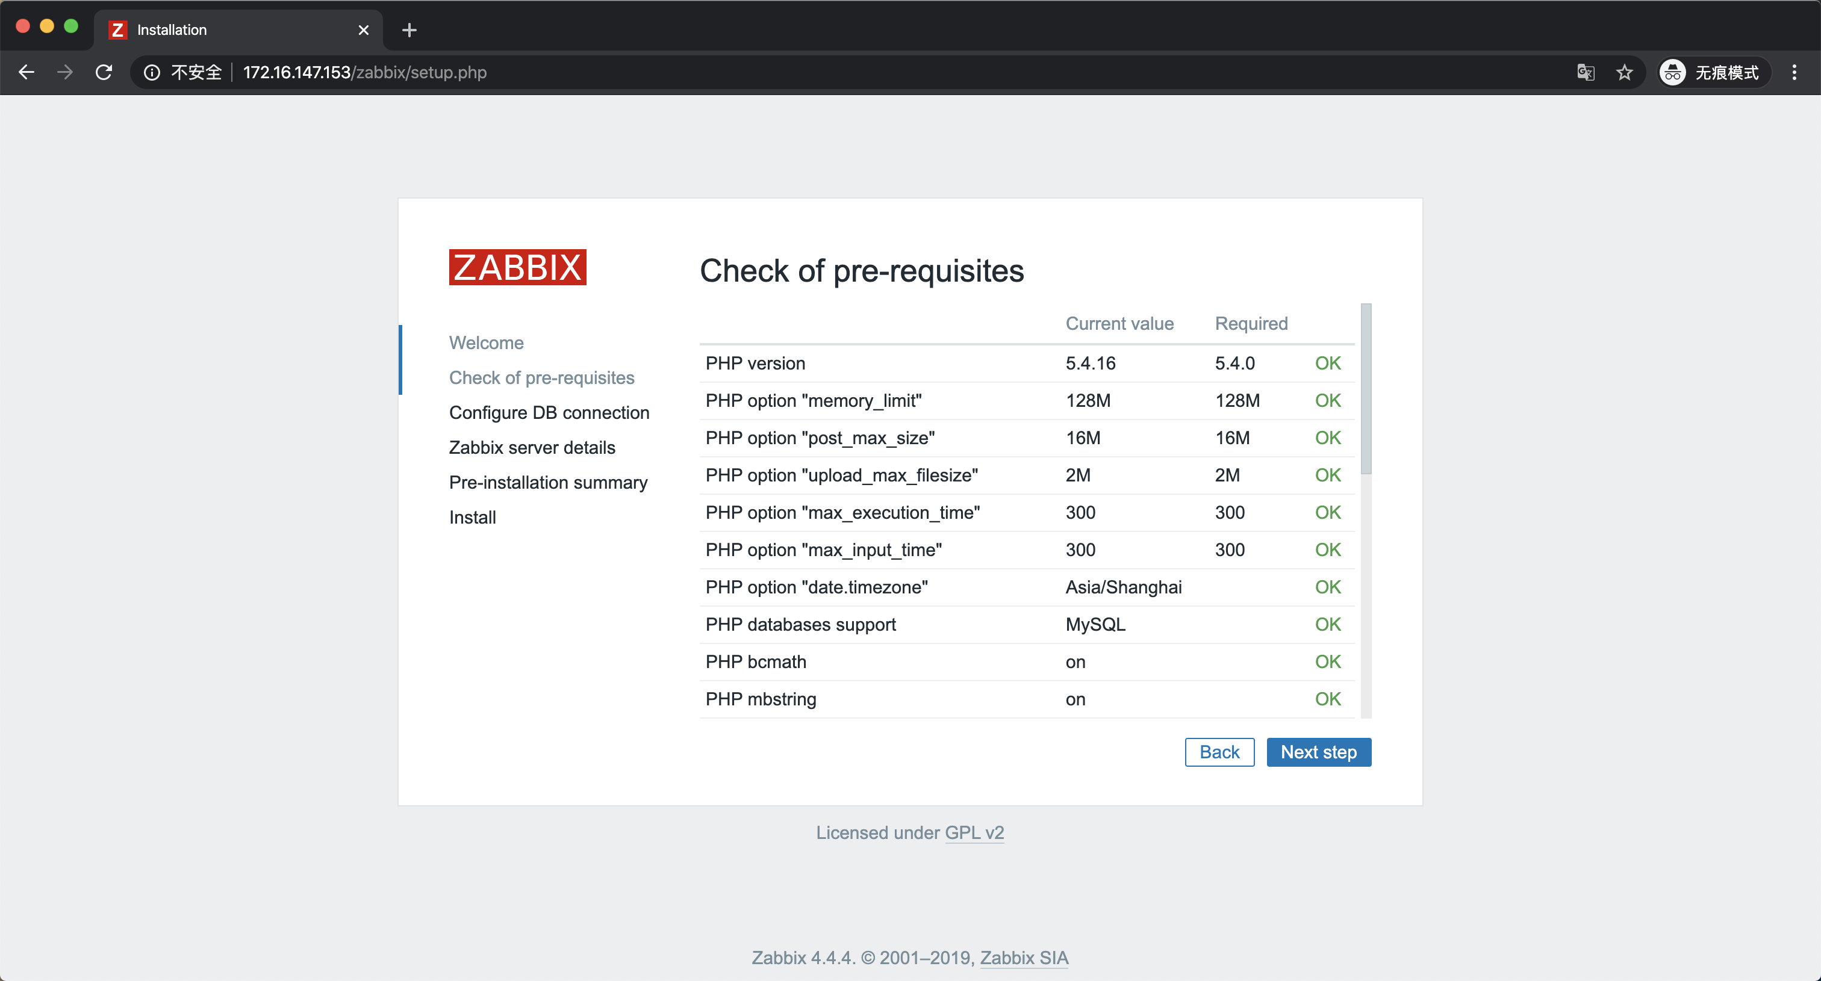Open a new browser tab
1821x981 pixels.
click(409, 29)
